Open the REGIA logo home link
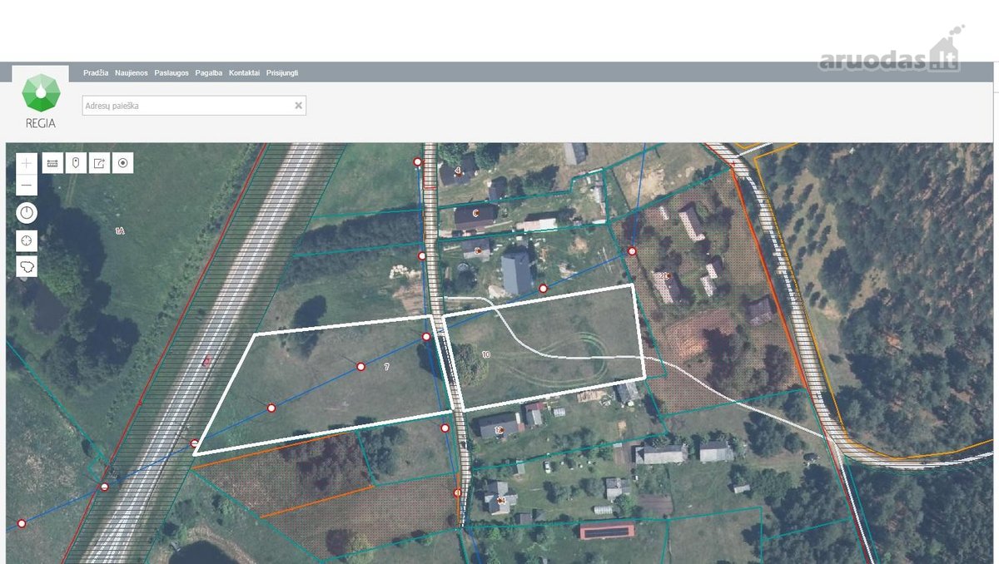Screen dimensions: 999x564 click(40, 101)
